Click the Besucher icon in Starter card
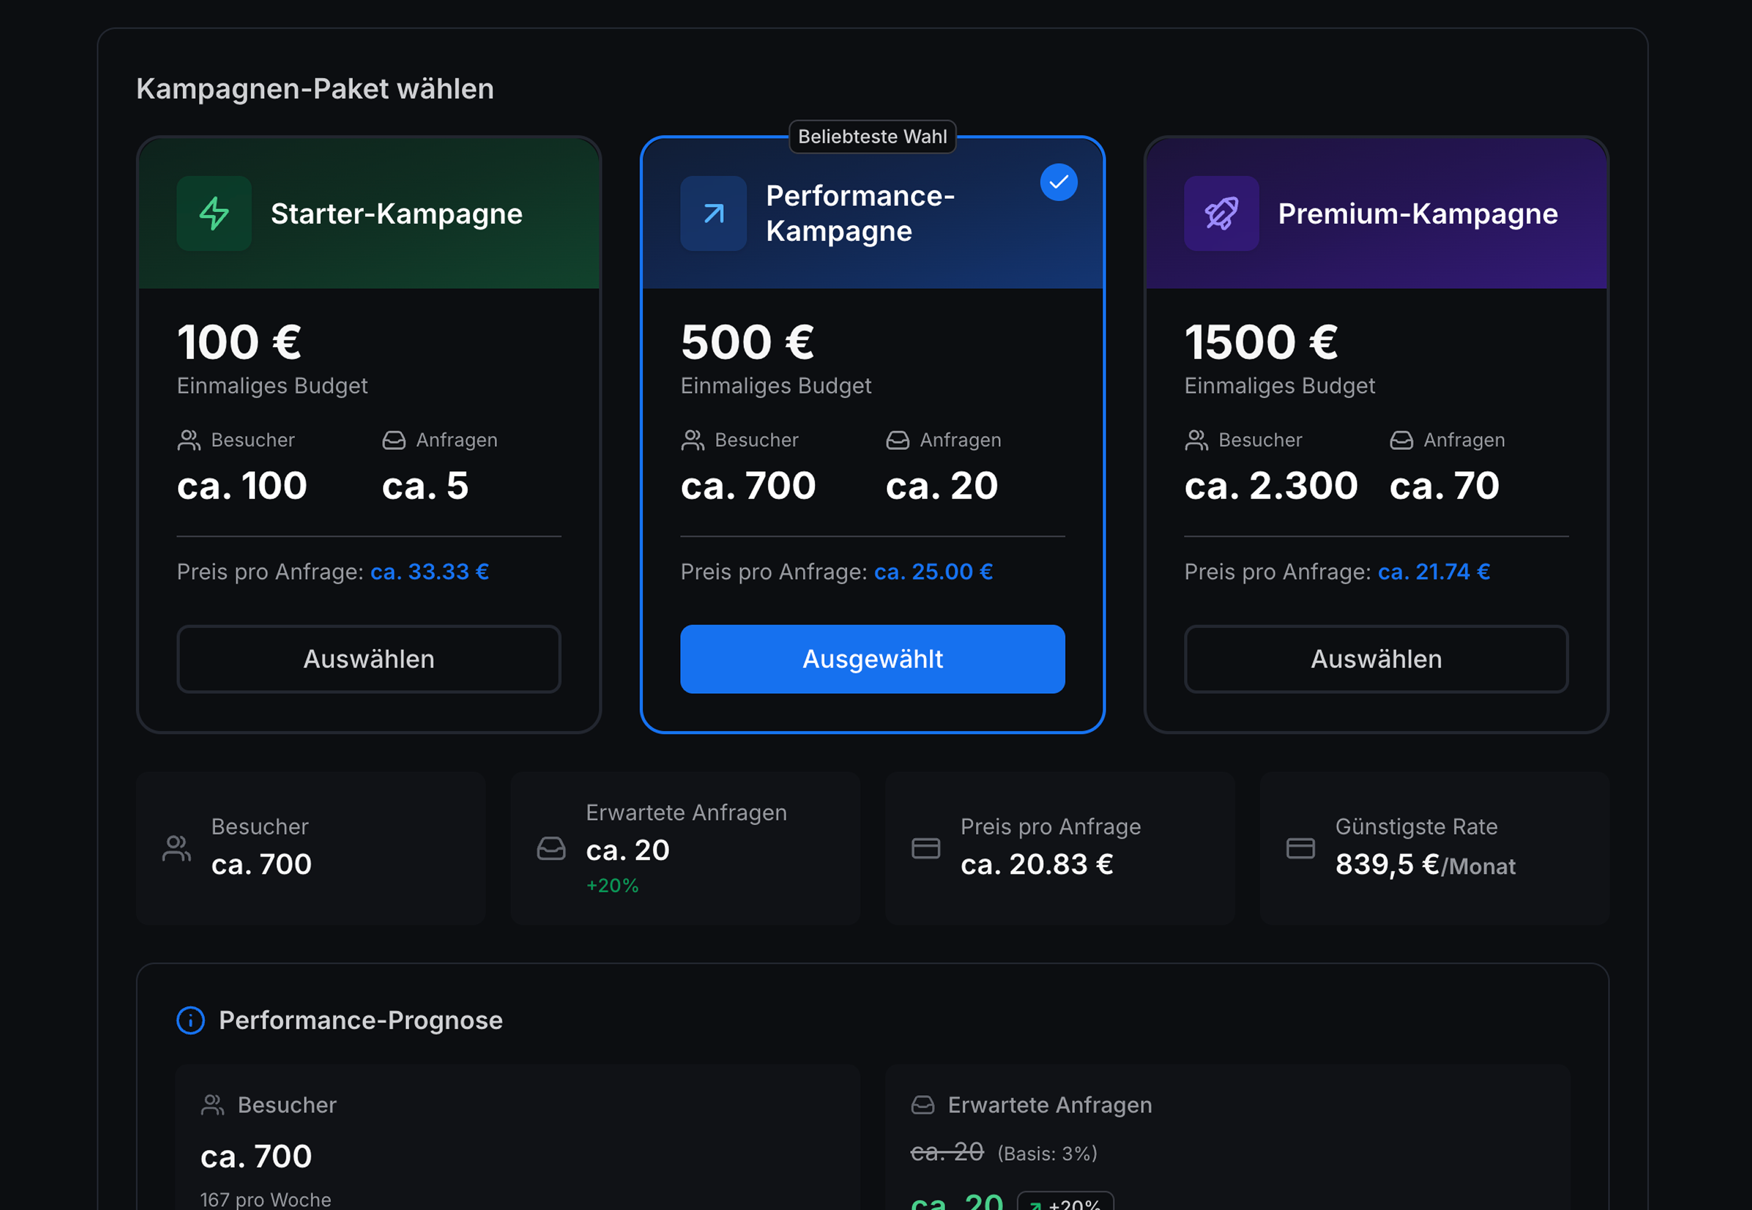1752x1210 pixels. point(189,440)
